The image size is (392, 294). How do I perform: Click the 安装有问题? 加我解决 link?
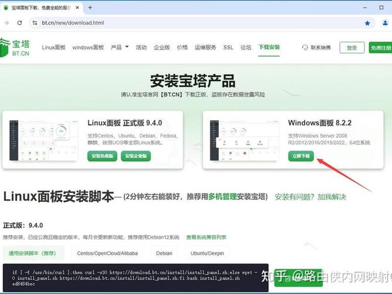point(310,197)
